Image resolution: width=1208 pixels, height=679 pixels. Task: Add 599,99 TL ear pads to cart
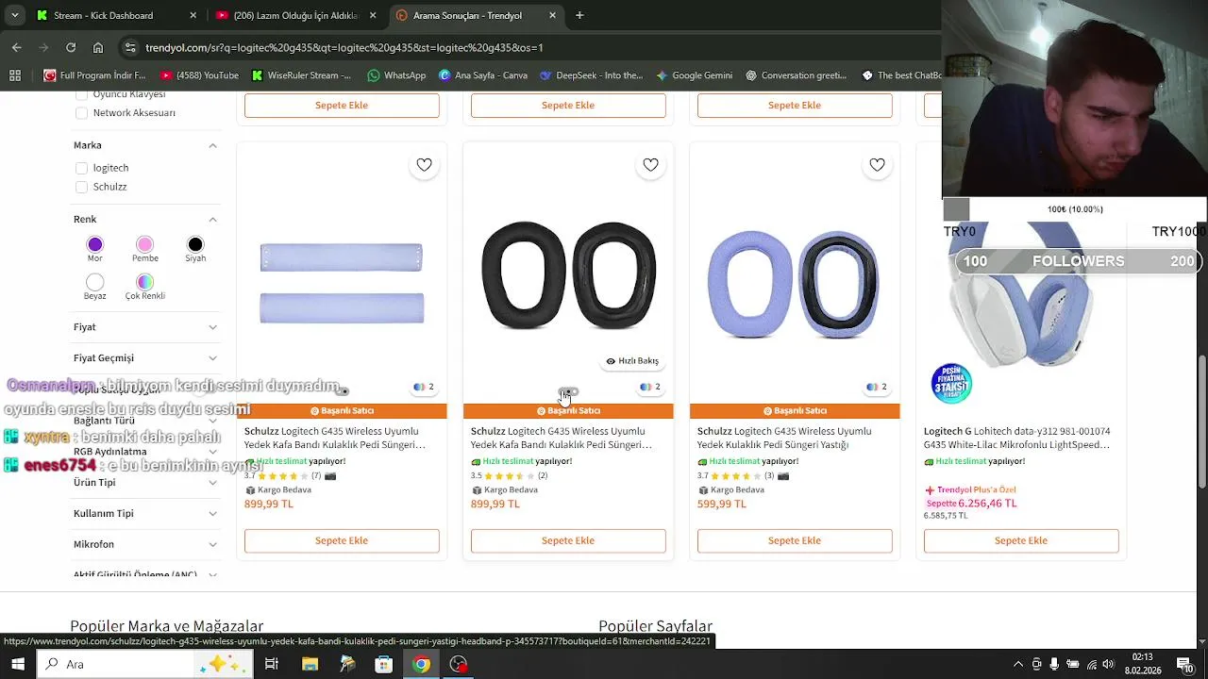point(795,540)
